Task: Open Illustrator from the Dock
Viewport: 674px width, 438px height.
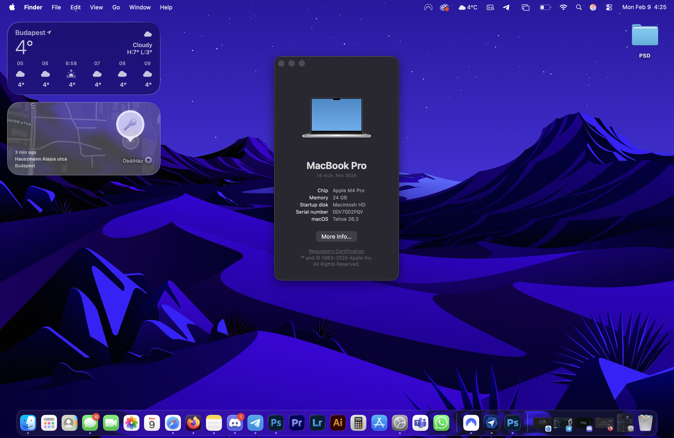Action: (x=338, y=423)
